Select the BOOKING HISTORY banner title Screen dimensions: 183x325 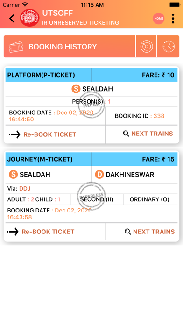point(63,47)
